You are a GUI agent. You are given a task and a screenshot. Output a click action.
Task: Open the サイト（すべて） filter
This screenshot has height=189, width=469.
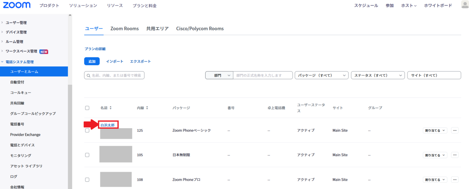coord(434,75)
